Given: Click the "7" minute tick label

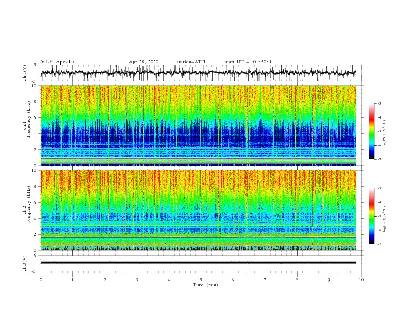Looking at the screenshot, I should coord(265,280).
